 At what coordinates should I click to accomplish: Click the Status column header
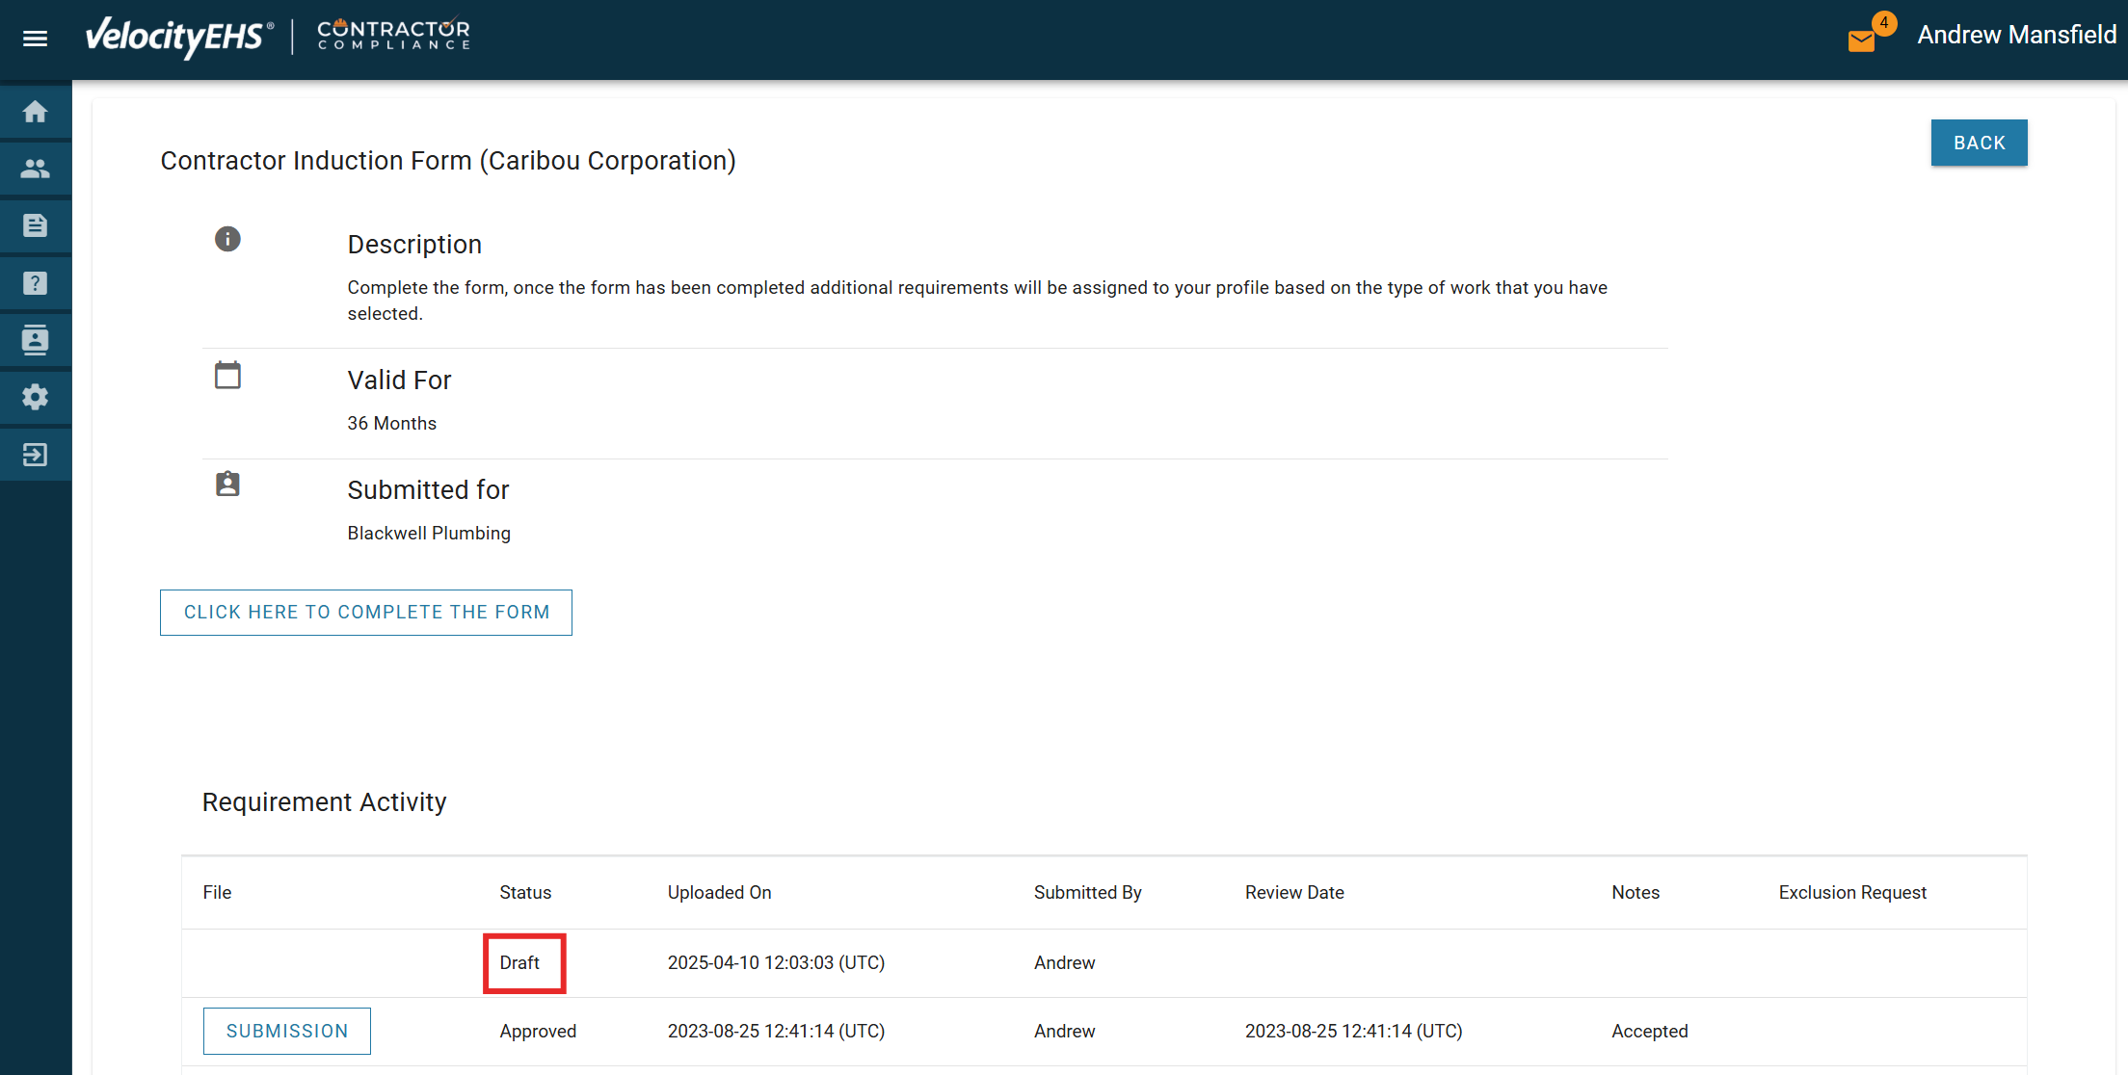pyautogui.click(x=525, y=892)
